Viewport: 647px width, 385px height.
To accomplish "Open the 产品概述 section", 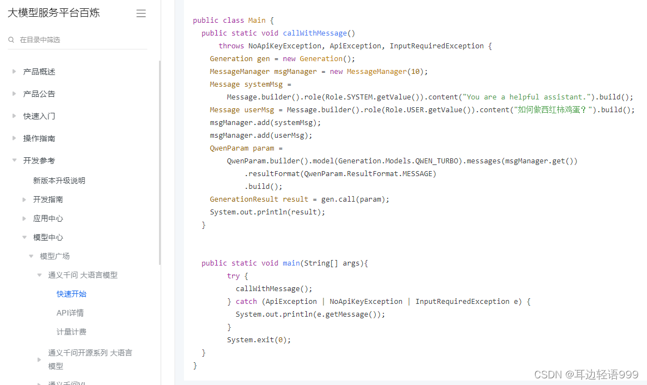I will [39, 72].
